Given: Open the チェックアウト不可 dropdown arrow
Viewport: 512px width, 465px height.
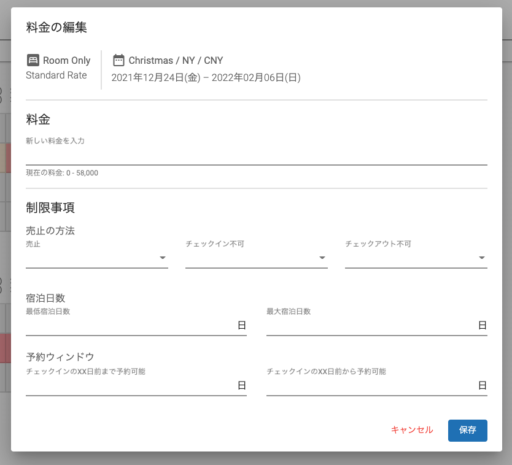Looking at the screenshot, I should coord(482,258).
